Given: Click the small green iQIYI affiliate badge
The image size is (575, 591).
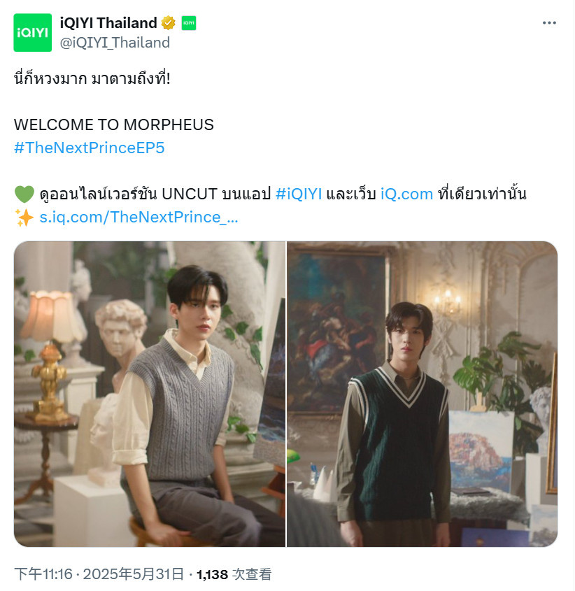Looking at the screenshot, I should tap(189, 23).
